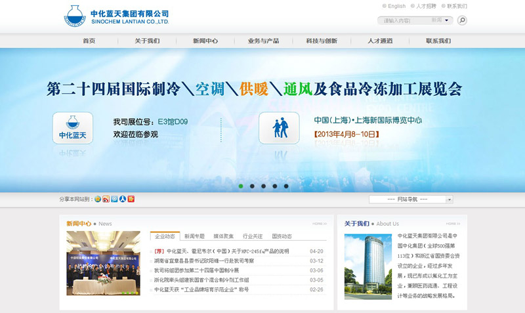Image resolution: width=525 pixels, height=313 pixels.
Task: Open news 中化蓝天获工业品牌培育示范企业称号
Action: pos(201,289)
